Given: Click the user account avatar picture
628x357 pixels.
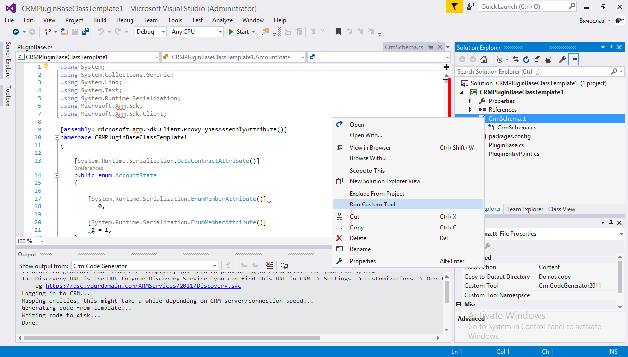Looking at the screenshot, I should point(620,20).
